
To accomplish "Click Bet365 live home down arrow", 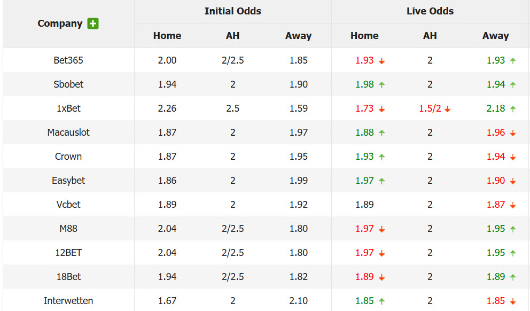I will coord(381,61).
